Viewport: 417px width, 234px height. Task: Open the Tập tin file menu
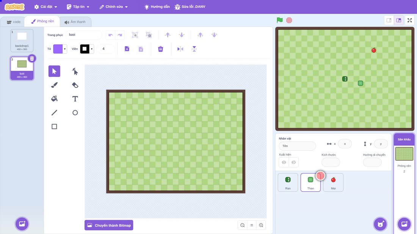click(x=78, y=7)
